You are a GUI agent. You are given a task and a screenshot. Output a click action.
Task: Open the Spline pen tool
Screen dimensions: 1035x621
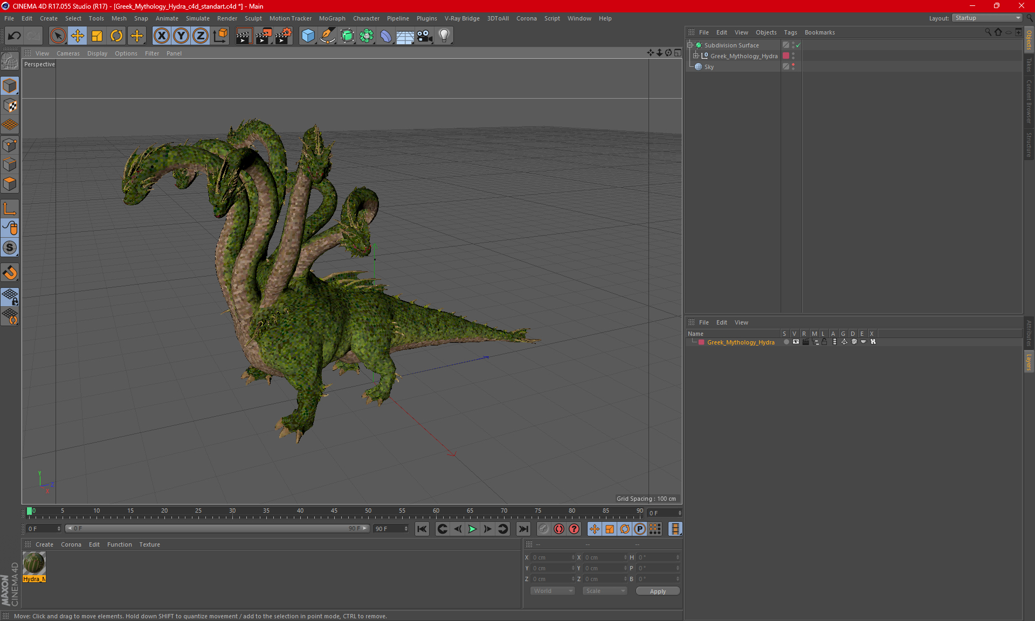pyautogui.click(x=328, y=36)
